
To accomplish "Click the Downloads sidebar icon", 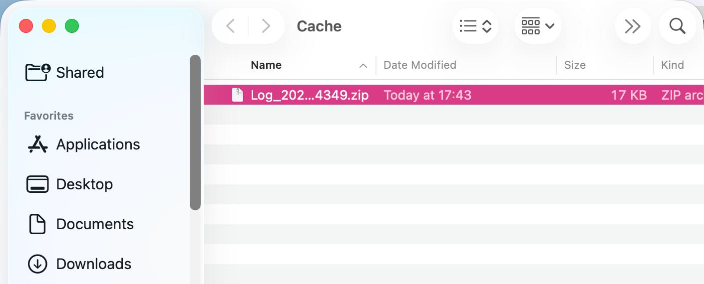I will pyautogui.click(x=37, y=264).
